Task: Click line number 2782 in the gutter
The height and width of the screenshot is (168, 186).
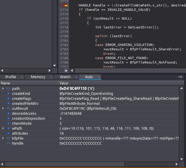Action: [64, 45]
